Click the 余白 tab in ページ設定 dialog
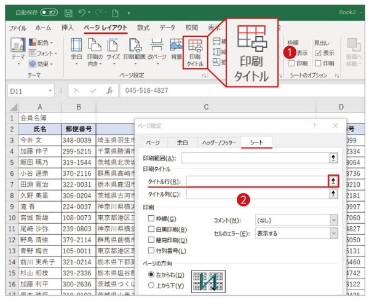The height and width of the screenshot is (300, 369). pyautogui.click(x=183, y=143)
